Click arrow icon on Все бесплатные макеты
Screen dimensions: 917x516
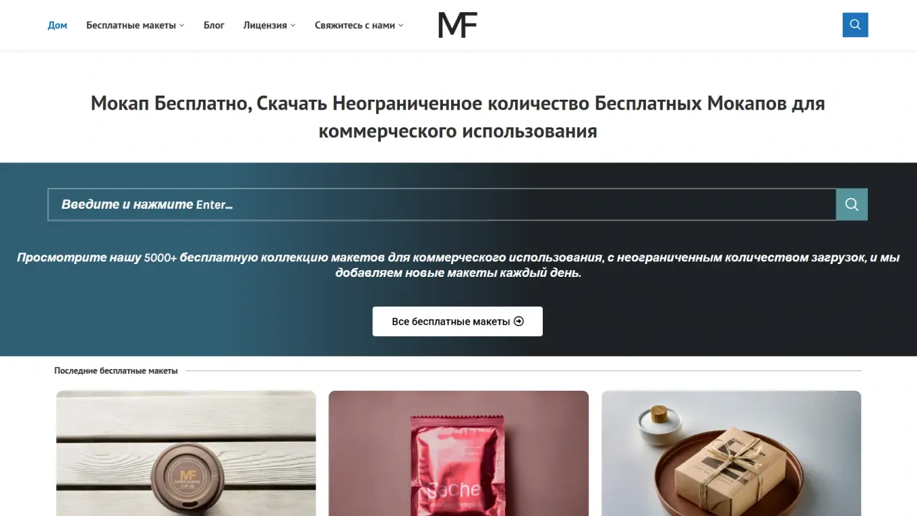519,321
